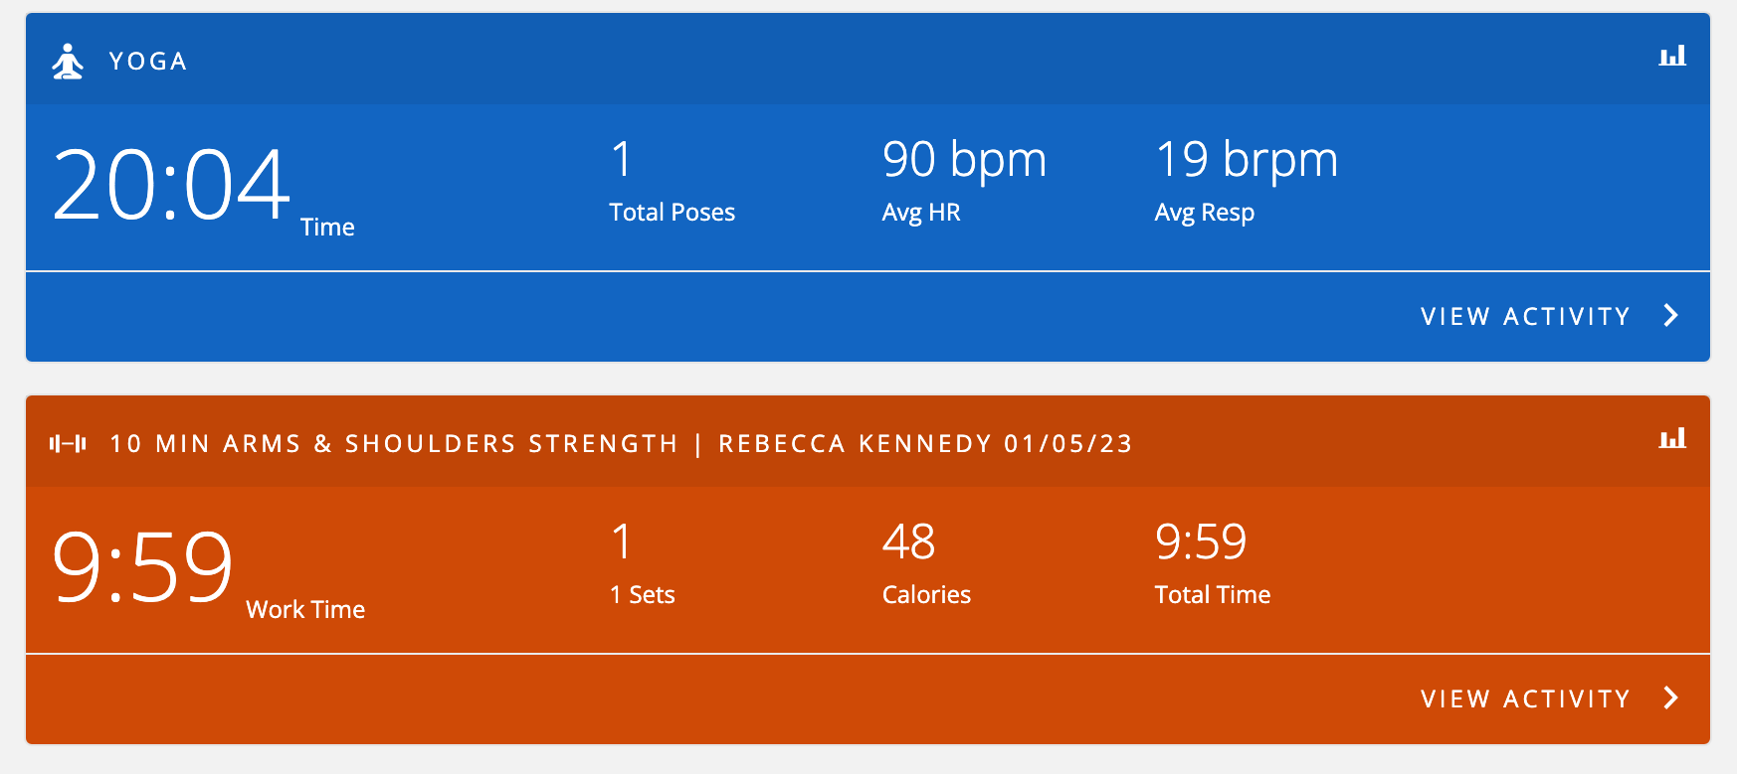Click the 20:04 yoga time value

pos(171,185)
